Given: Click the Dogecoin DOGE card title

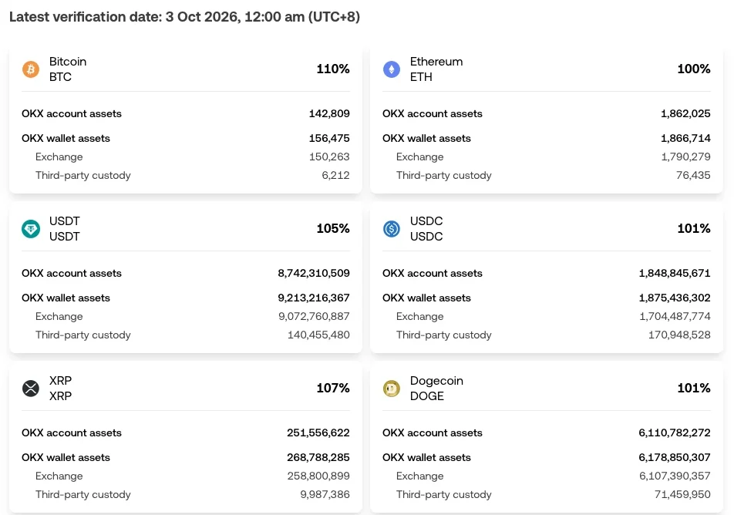Looking at the screenshot, I should 436,388.
